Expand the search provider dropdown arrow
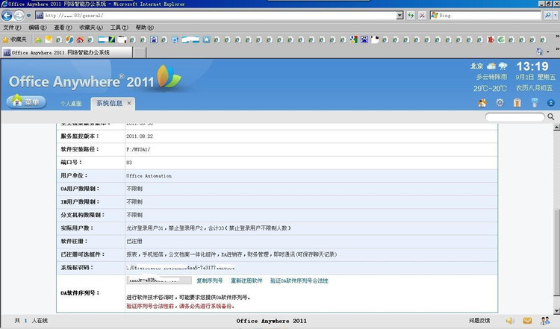Screen dimensions: 560x329 [556, 16]
